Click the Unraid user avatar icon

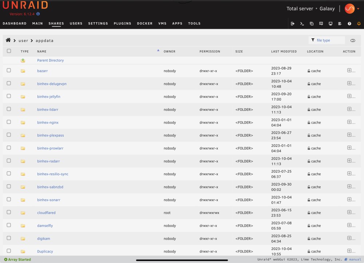[349, 9]
